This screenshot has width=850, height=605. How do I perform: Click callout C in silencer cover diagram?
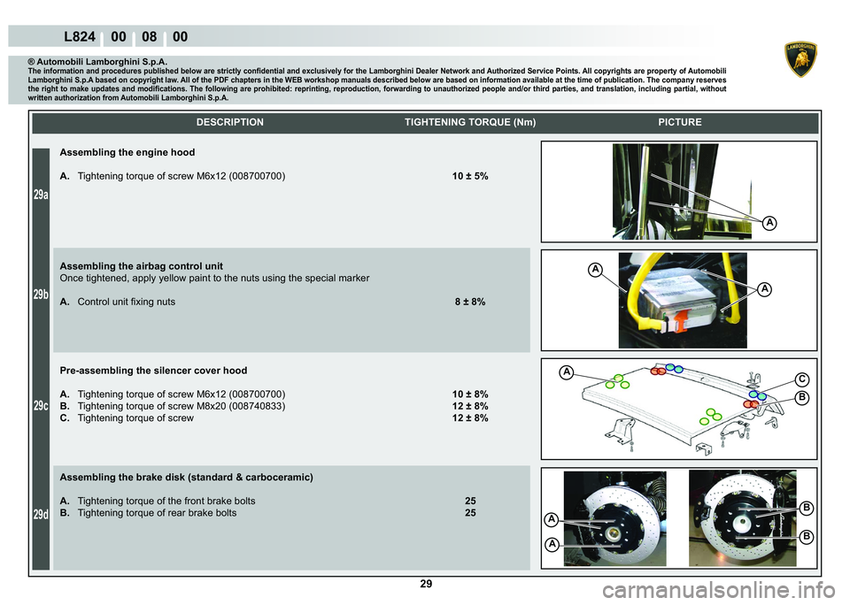coord(802,379)
